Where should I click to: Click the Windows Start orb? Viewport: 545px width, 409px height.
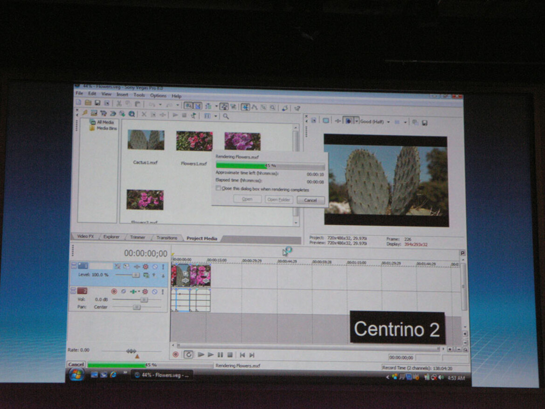(x=76, y=374)
